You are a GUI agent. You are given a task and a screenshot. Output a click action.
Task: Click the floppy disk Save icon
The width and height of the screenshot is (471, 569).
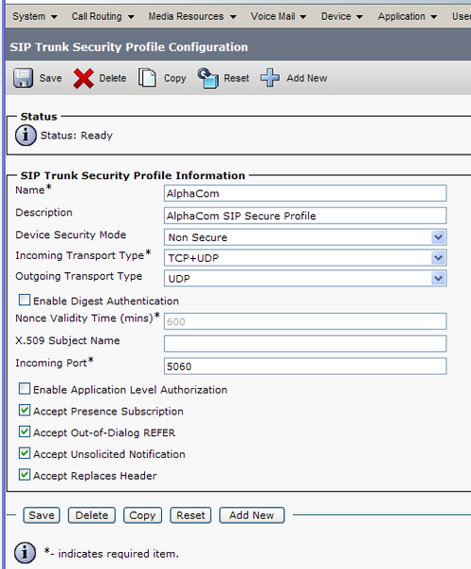pyautogui.click(x=23, y=78)
